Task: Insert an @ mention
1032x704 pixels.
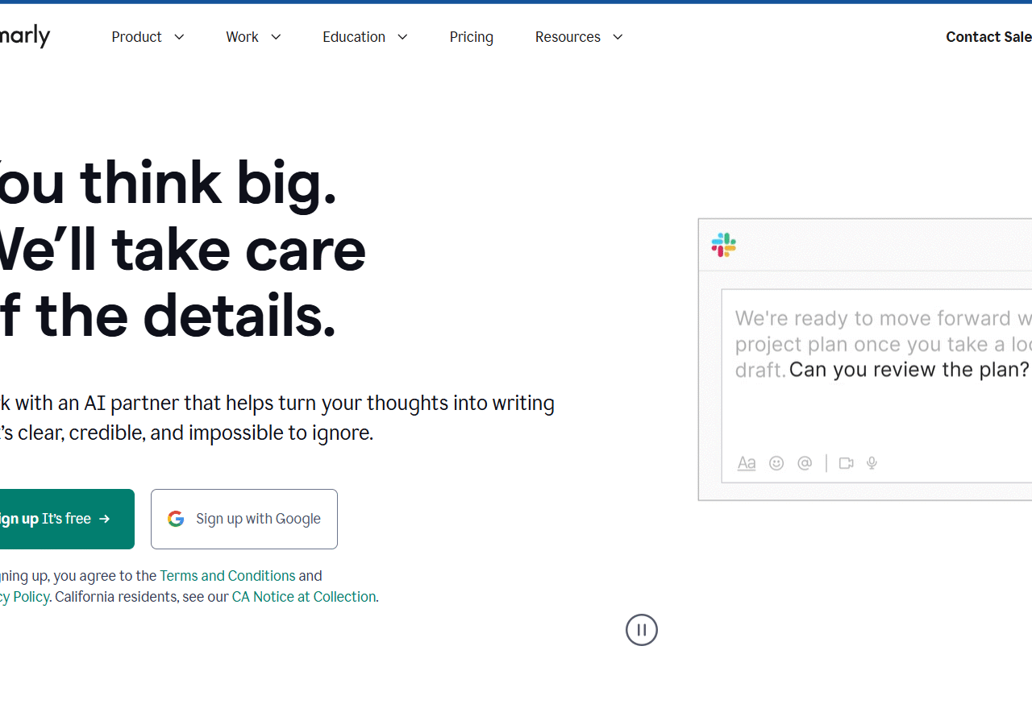Action: point(804,463)
